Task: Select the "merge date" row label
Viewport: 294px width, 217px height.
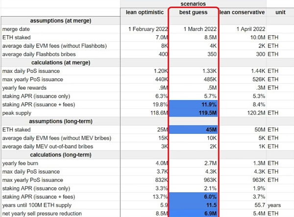Action: [17, 29]
